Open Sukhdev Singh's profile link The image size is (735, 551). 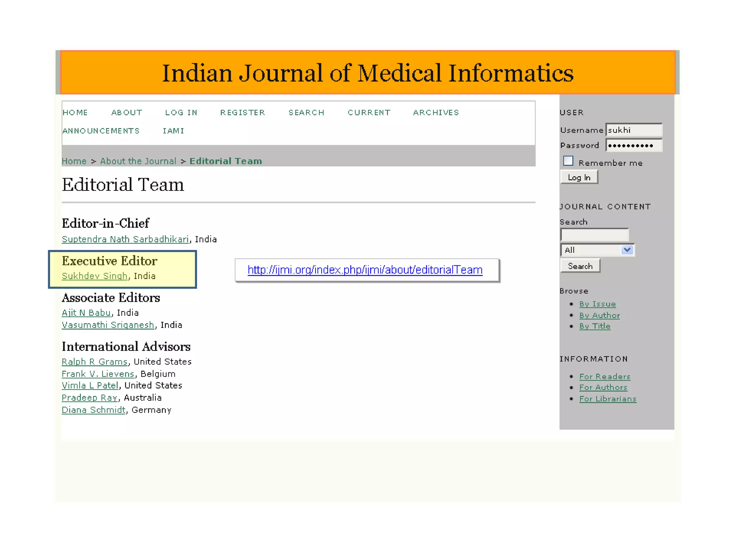point(94,276)
